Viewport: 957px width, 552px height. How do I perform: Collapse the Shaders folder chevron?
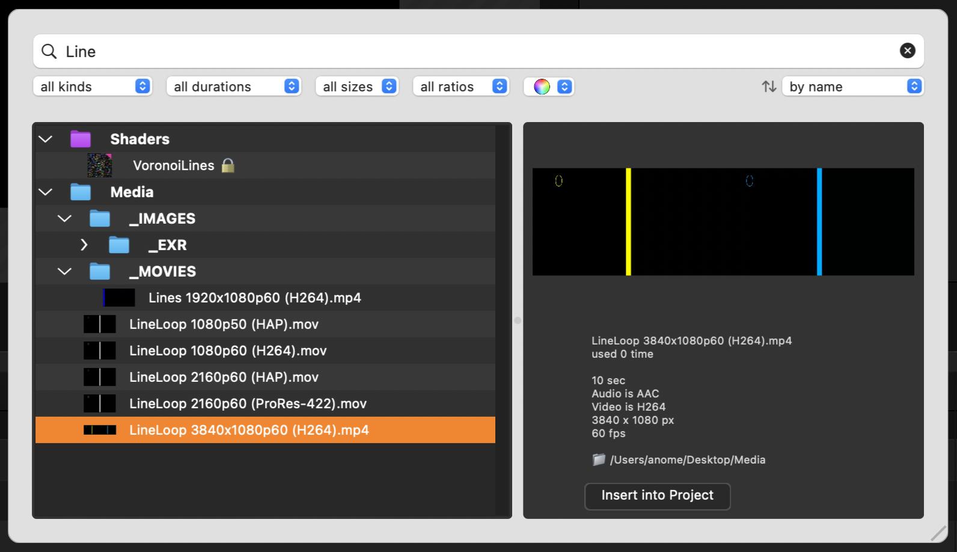46,139
